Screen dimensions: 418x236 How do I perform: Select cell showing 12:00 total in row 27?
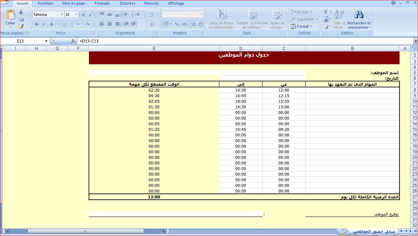pos(154,197)
